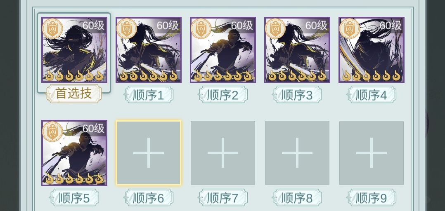Tap shield badge on 顺序5 card
Screen dimensions: 445x211
pyautogui.click(x=53, y=131)
